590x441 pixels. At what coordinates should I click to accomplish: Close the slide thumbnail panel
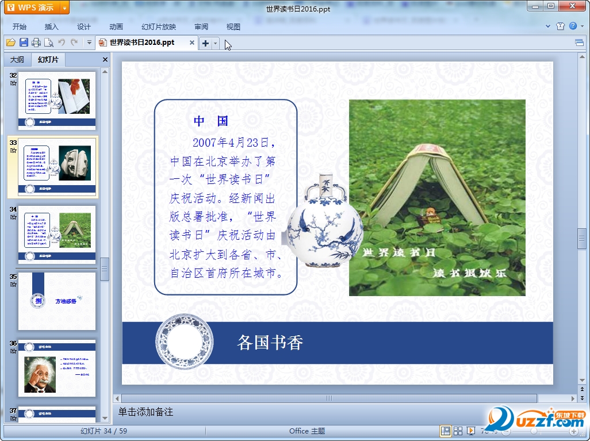pos(105,59)
